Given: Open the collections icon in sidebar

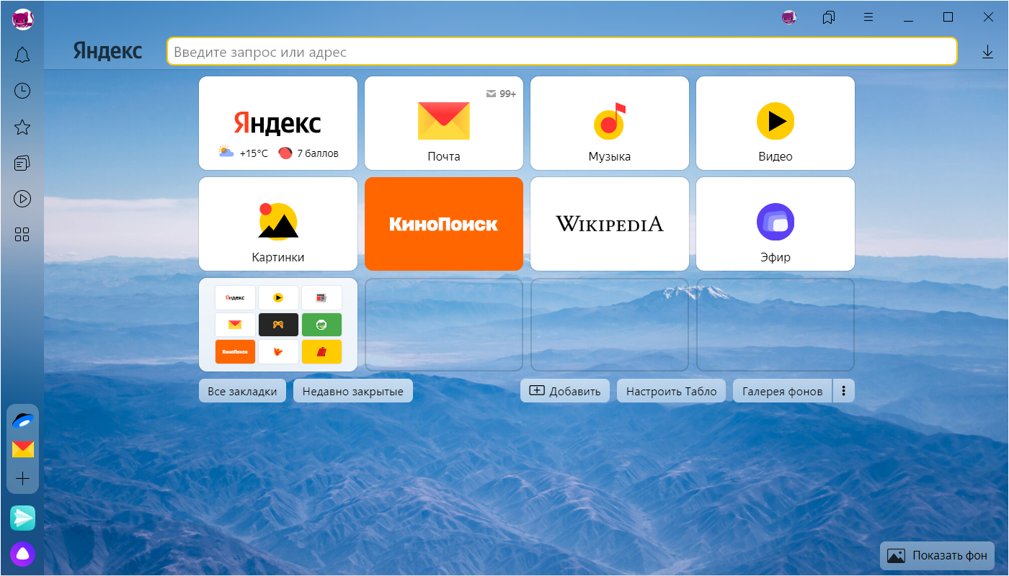Looking at the screenshot, I should pos(22,163).
